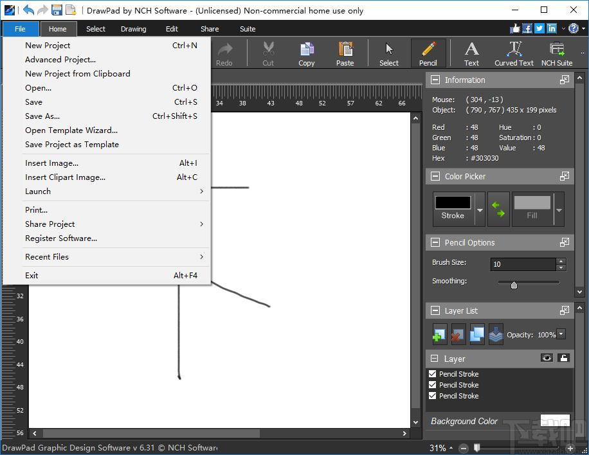Choose Register Software... menu entry
589x455 pixels.
point(106,238)
